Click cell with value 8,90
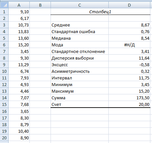Image resolution: width=152 pixels, height=143 pixels. (19, 138)
